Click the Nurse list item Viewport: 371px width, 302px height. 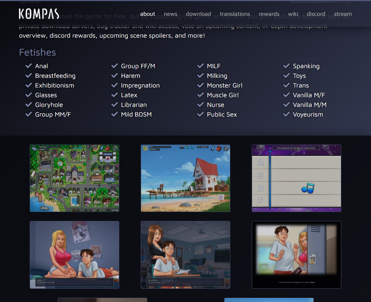[216, 105]
